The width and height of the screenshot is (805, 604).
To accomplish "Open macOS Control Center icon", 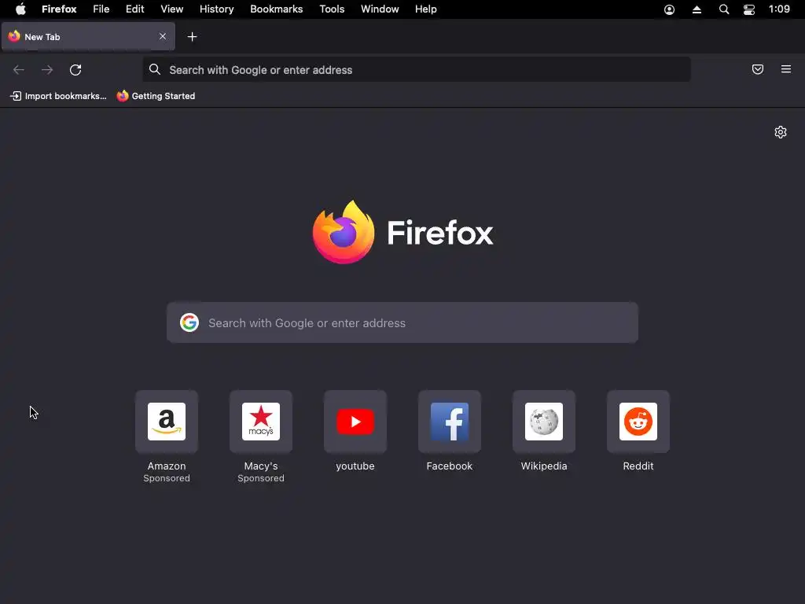I will coord(749,9).
